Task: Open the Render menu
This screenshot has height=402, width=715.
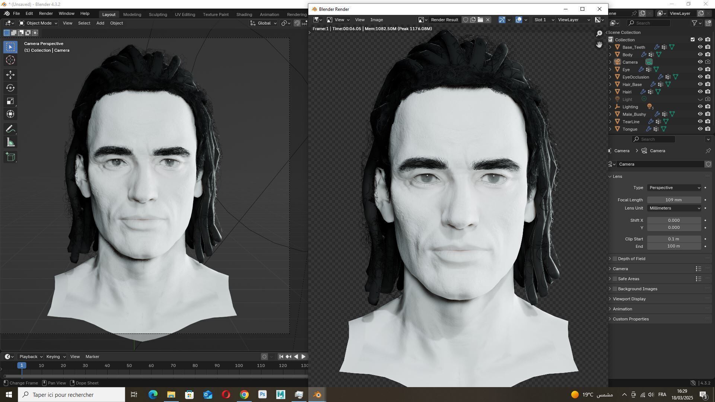Action: [46, 13]
